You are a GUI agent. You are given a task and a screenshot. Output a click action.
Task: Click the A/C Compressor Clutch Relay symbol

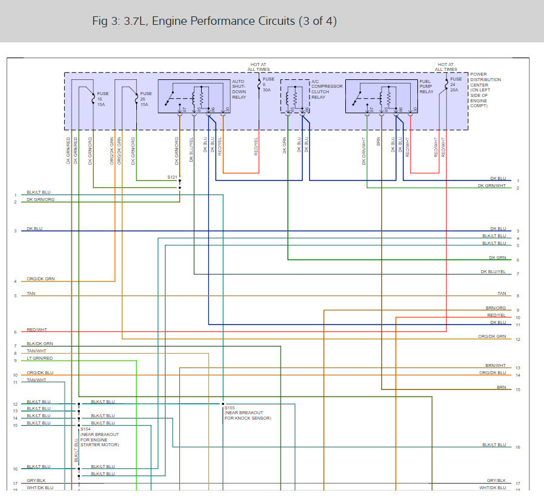[295, 96]
